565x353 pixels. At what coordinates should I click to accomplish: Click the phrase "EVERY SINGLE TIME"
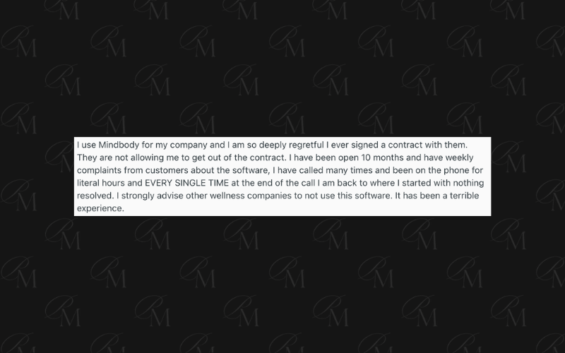coord(186,183)
